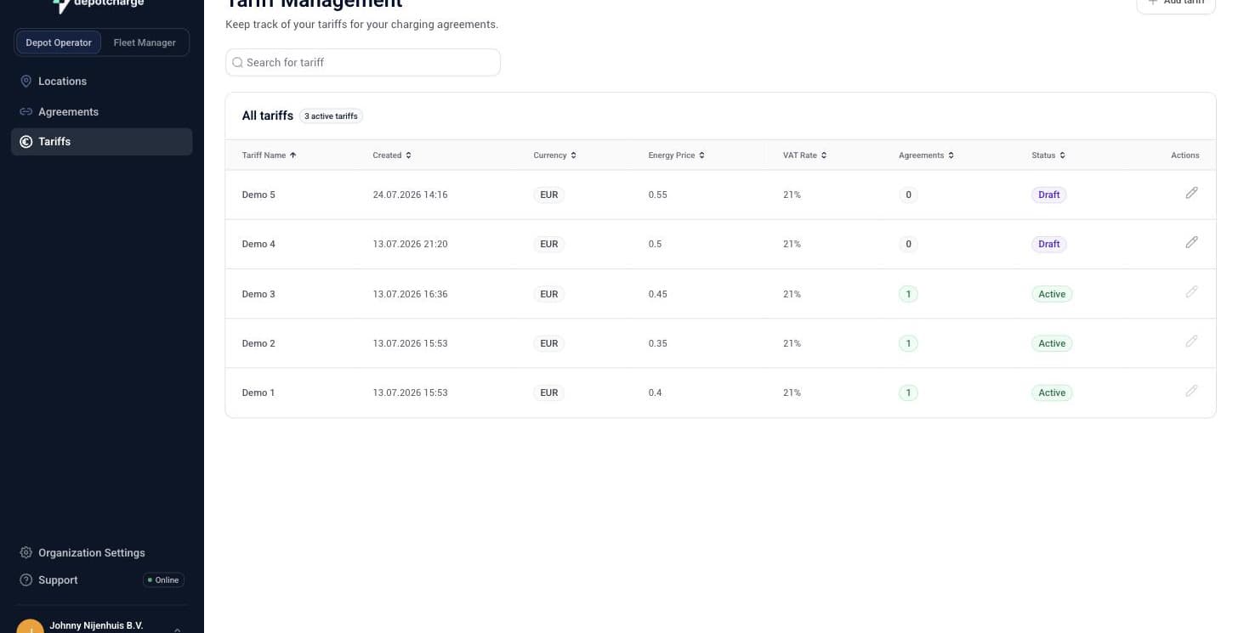
Task: Sort table by Currency column
Action: click(x=555, y=155)
